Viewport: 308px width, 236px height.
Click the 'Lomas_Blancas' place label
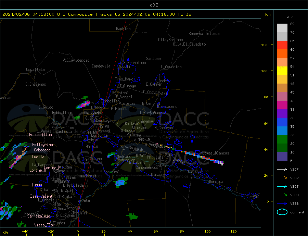tap(216, 153)
